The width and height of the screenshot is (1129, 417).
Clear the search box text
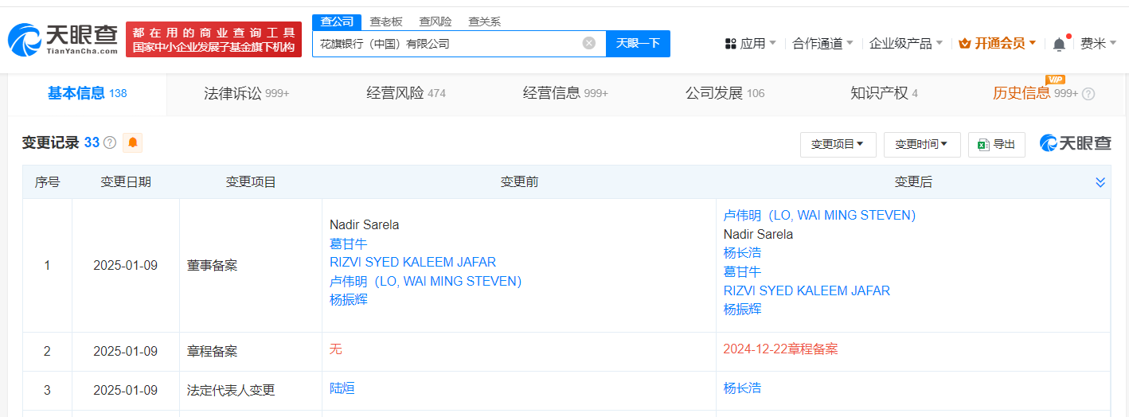589,43
